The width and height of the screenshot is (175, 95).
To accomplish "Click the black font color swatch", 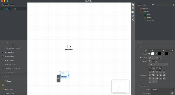I will pyautogui.click(x=166, y=54).
